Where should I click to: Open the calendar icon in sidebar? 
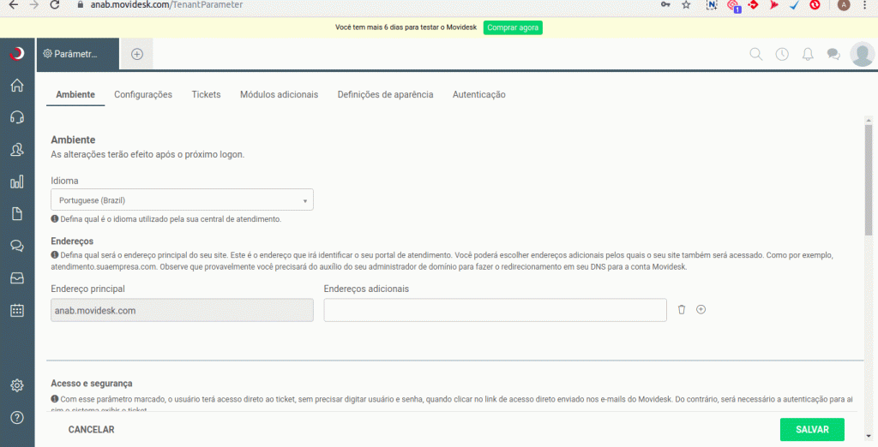(16, 310)
